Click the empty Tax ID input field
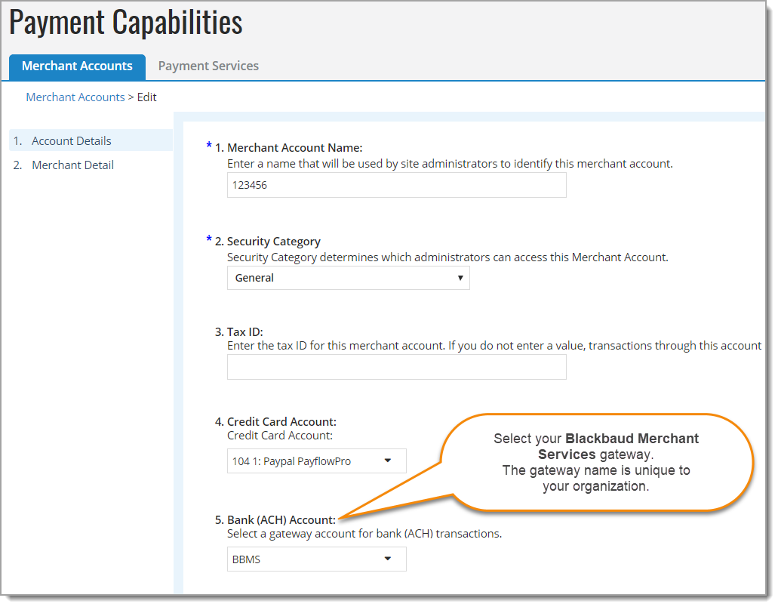The width and height of the screenshot is (778, 607). [x=396, y=368]
